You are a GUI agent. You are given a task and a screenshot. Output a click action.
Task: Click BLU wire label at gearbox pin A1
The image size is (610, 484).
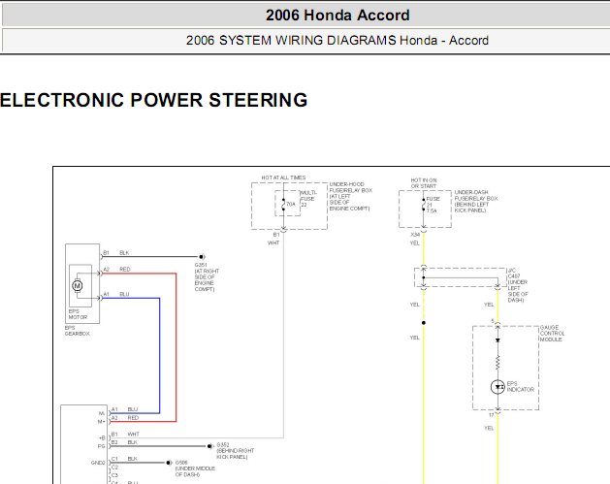[124, 294]
